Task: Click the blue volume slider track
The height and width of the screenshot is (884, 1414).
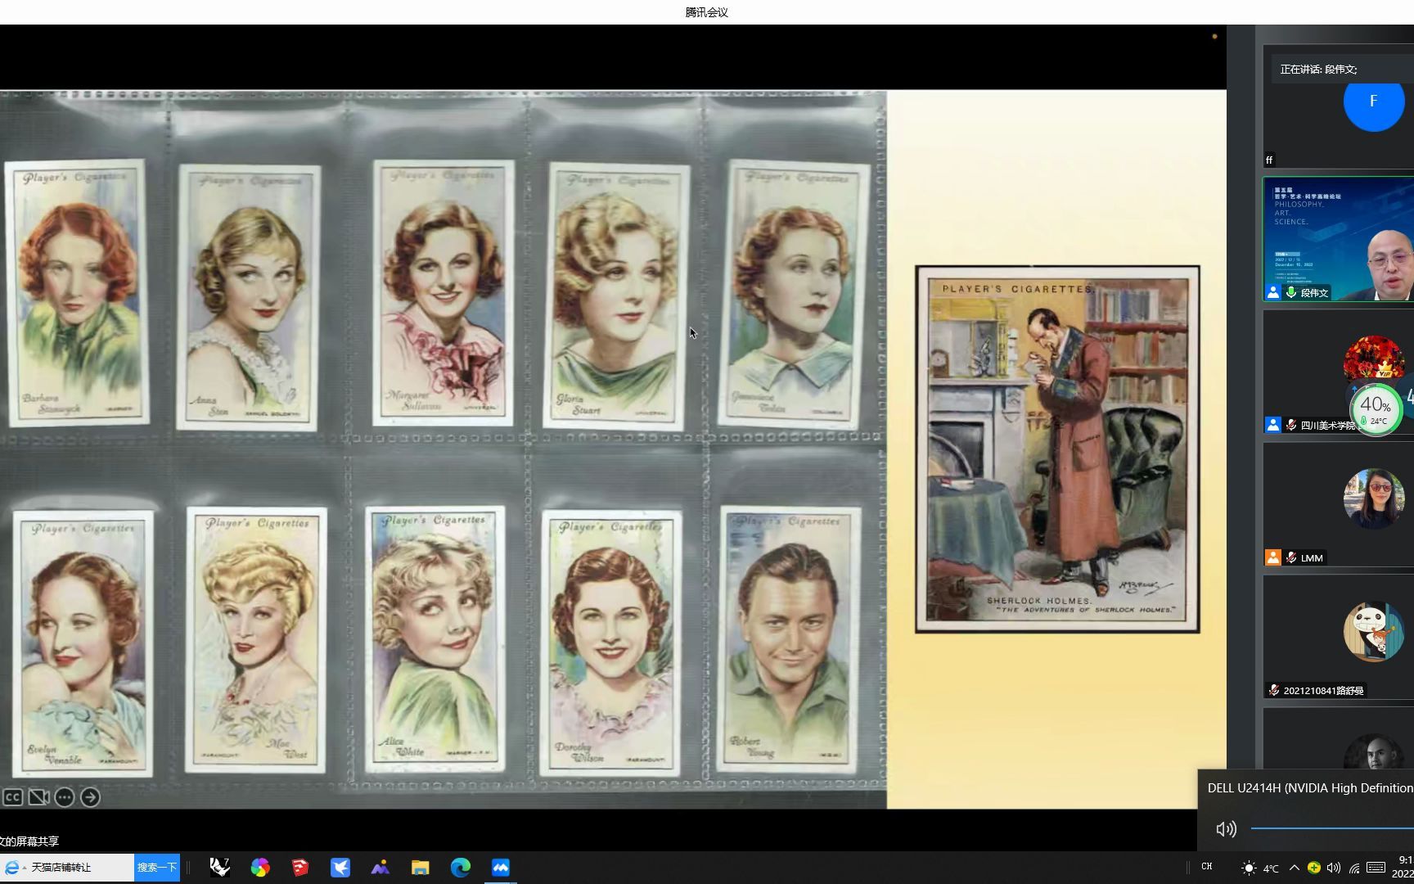Action: (1332, 828)
